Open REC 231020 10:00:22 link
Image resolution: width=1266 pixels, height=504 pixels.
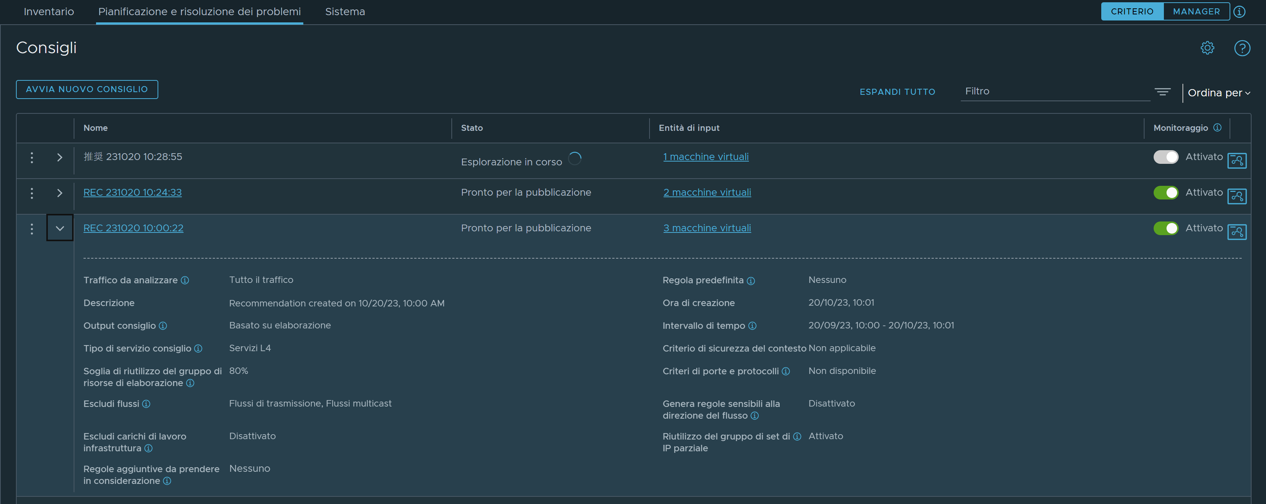(133, 228)
